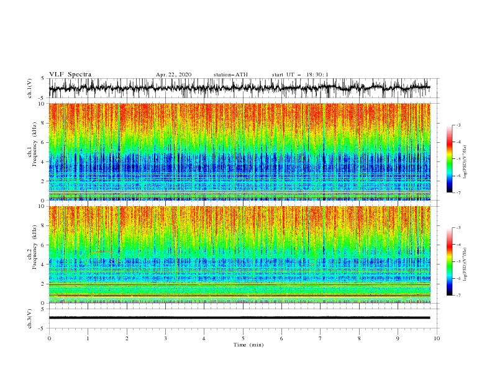The image size is (492, 380).
Task: Click the ch.1 'Frequency (kHz)' axis label
Action: [34, 145]
